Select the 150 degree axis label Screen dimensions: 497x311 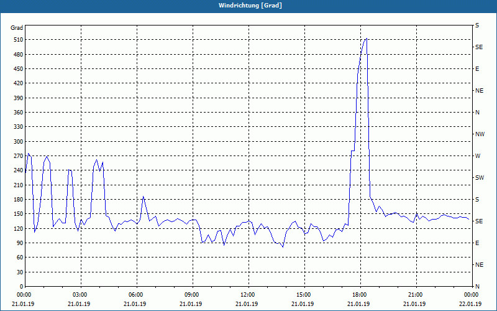19,214
